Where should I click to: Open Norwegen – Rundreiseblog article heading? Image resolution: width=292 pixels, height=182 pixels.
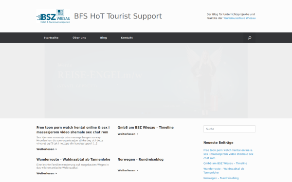[x=141, y=159]
